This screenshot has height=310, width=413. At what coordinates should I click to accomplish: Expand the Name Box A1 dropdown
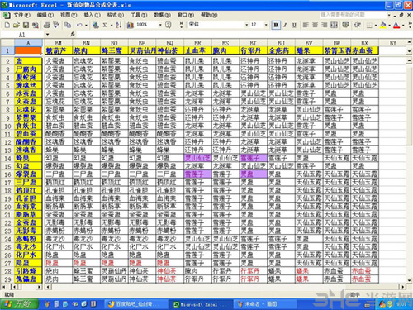coord(47,35)
